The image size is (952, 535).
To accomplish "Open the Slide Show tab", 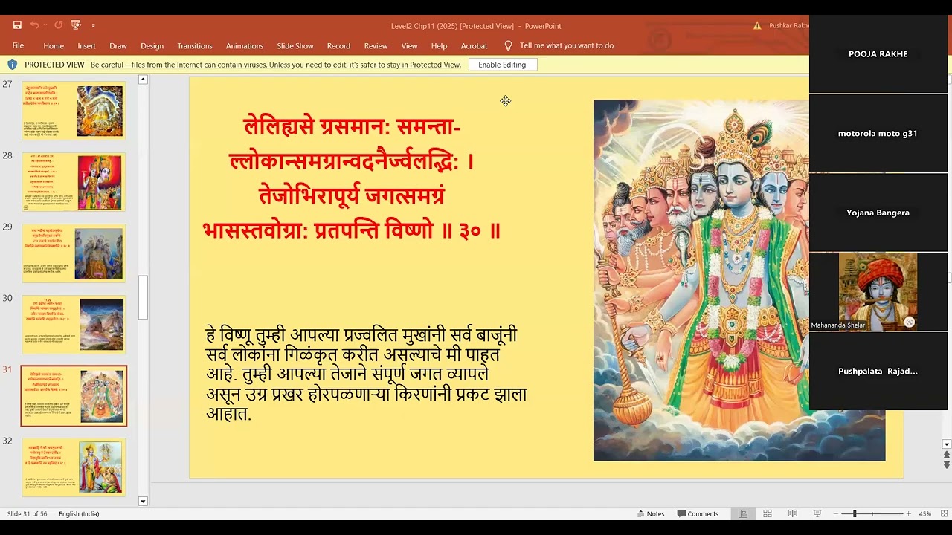I will 295,46.
